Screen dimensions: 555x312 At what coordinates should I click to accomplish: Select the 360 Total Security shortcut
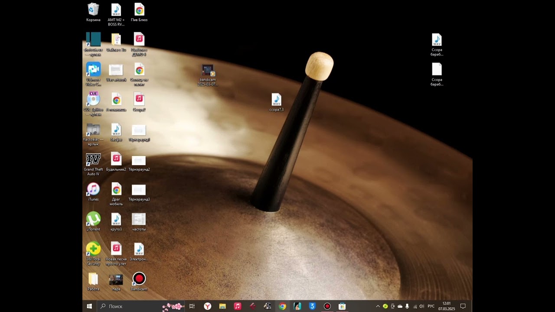pyautogui.click(x=93, y=253)
